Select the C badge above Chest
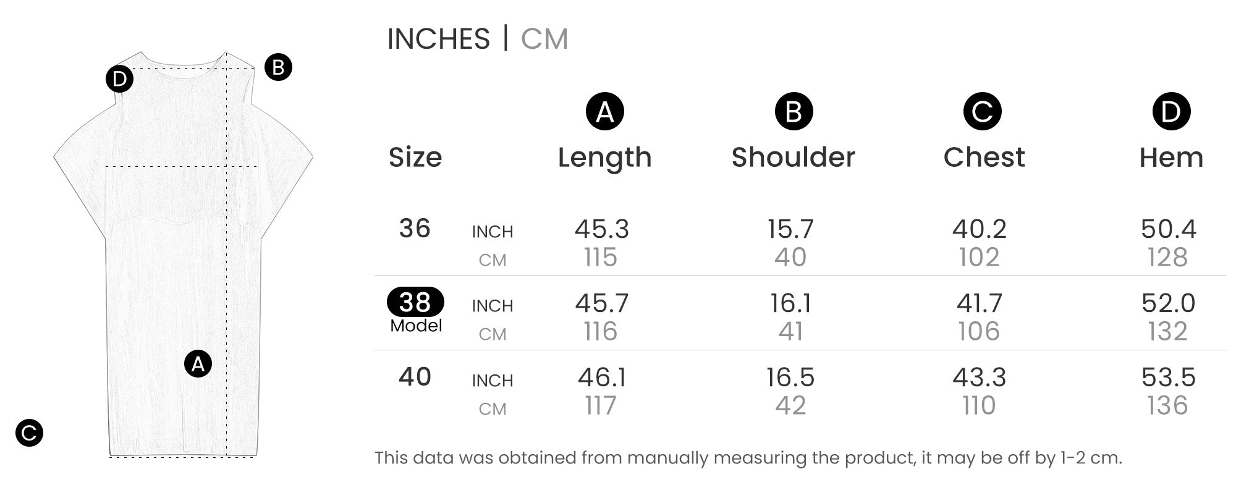This screenshot has width=1236, height=498. (x=982, y=112)
